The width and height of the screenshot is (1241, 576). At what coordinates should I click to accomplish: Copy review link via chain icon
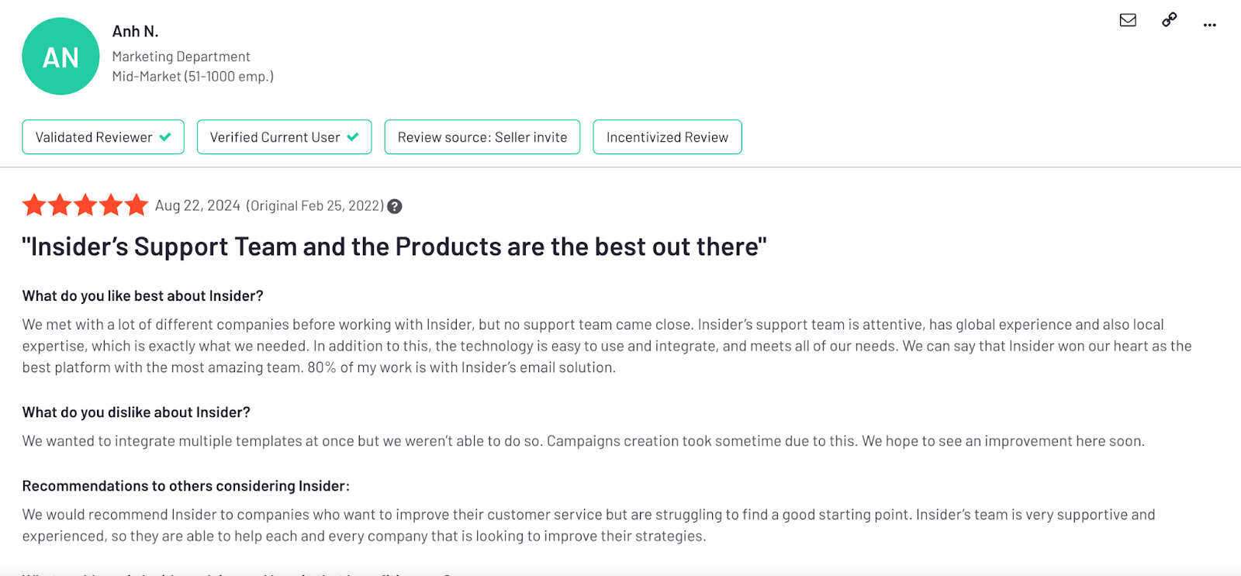1169,20
